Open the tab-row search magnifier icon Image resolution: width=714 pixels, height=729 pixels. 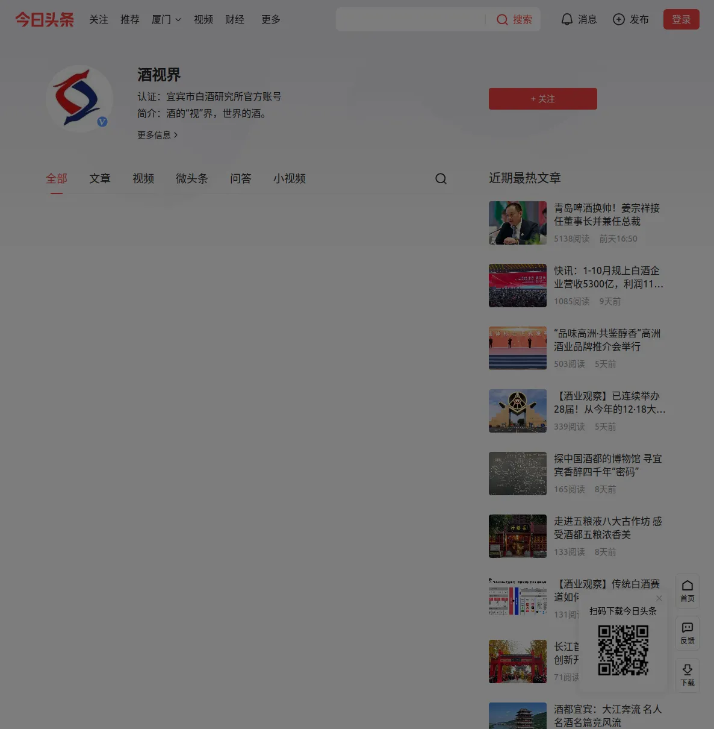pos(441,178)
